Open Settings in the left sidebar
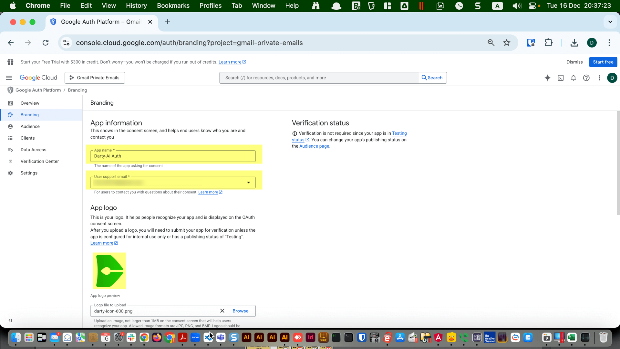This screenshot has width=620, height=349. 29,173
